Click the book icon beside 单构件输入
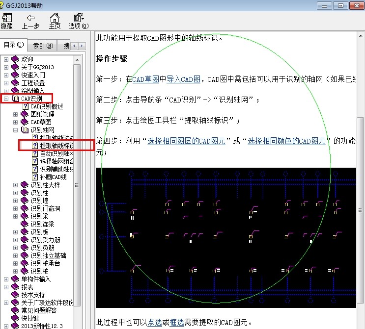The image size is (365, 329). [x=15, y=279]
